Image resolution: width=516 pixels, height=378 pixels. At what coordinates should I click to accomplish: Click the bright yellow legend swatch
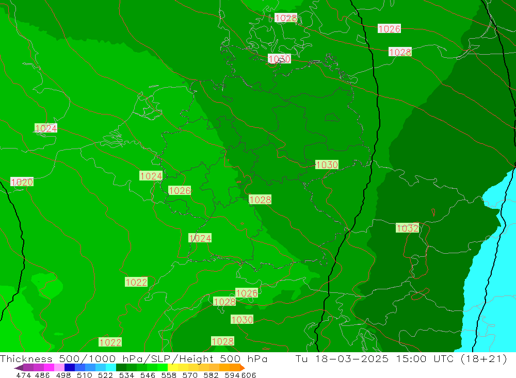(173, 368)
